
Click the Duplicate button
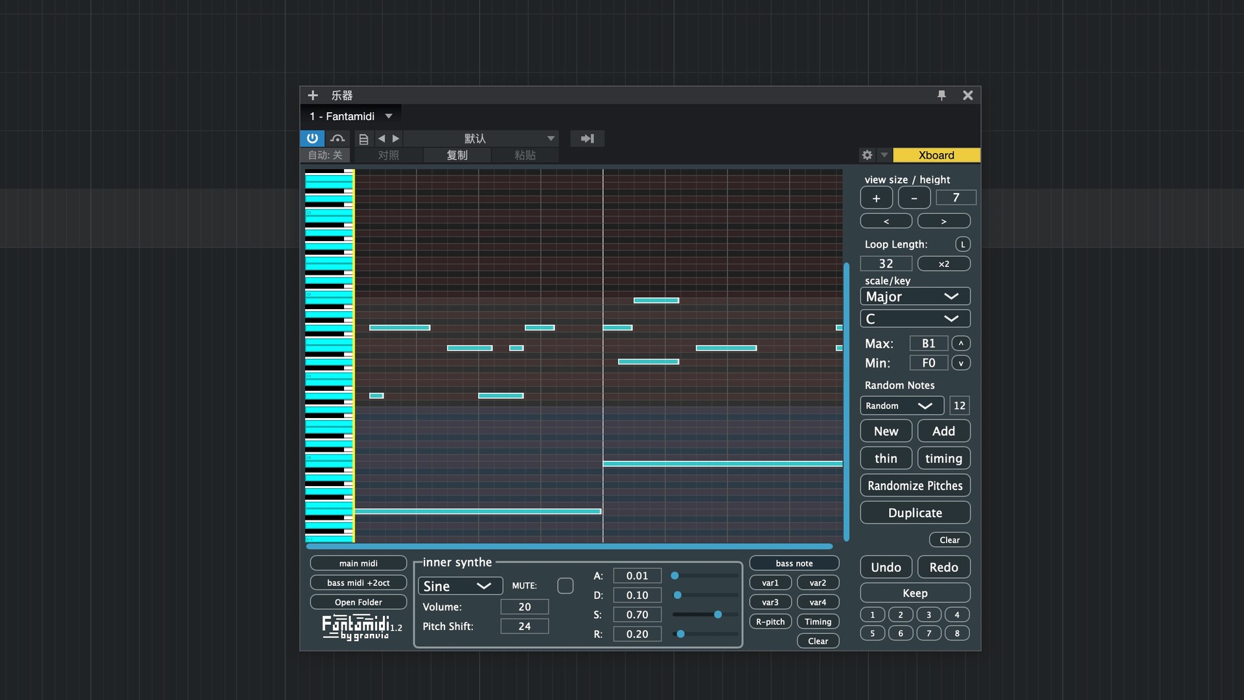(914, 513)
